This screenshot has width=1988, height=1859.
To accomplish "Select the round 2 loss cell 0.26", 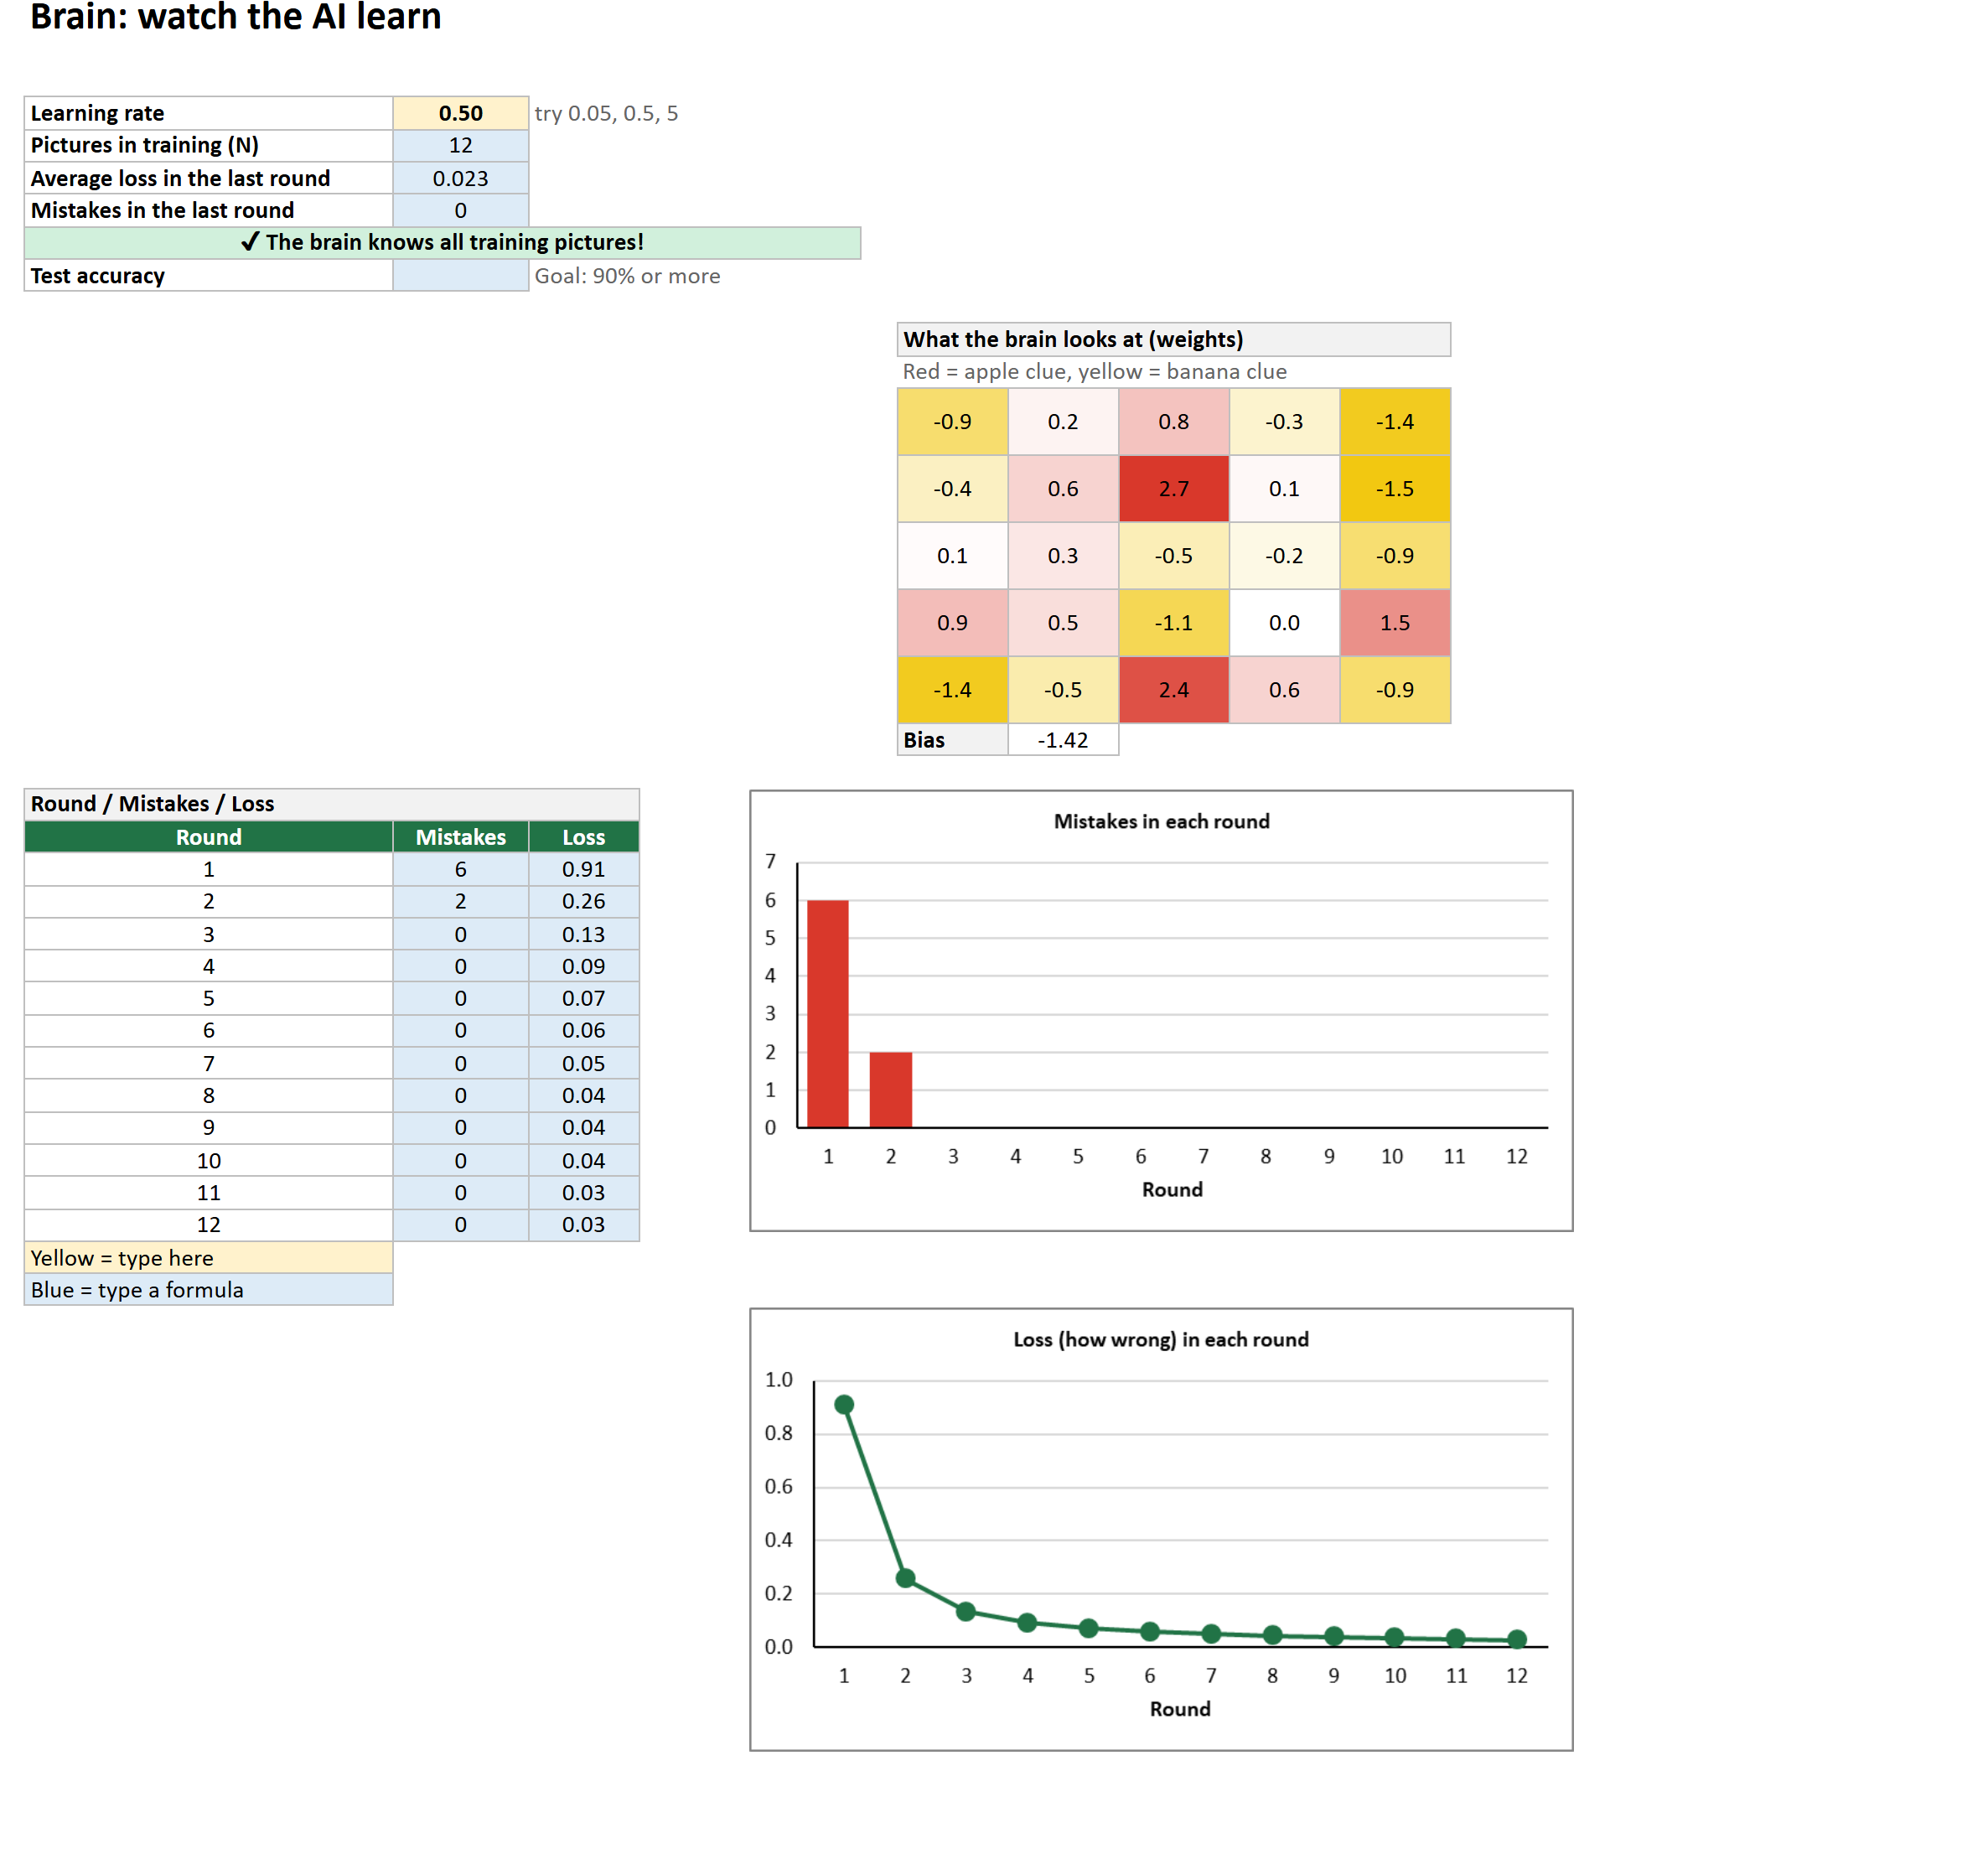I will click(584, 901).
